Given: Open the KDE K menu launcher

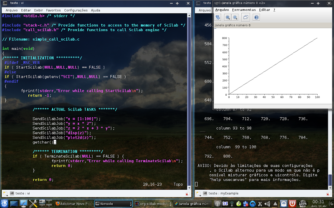Looking at the screenshot, I should (4, 203).
